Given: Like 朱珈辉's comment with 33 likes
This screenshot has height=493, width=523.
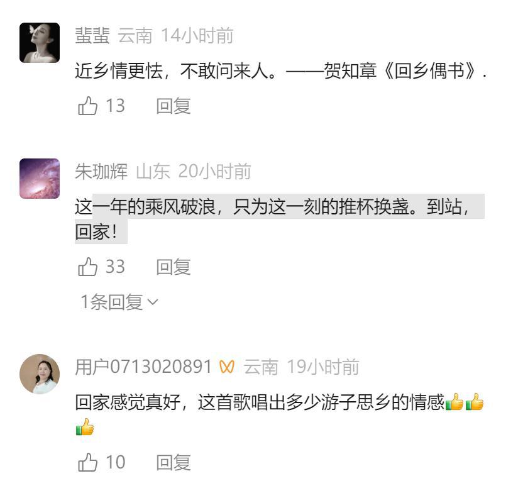Looking at the screenshot, I should tap(88, 267).
